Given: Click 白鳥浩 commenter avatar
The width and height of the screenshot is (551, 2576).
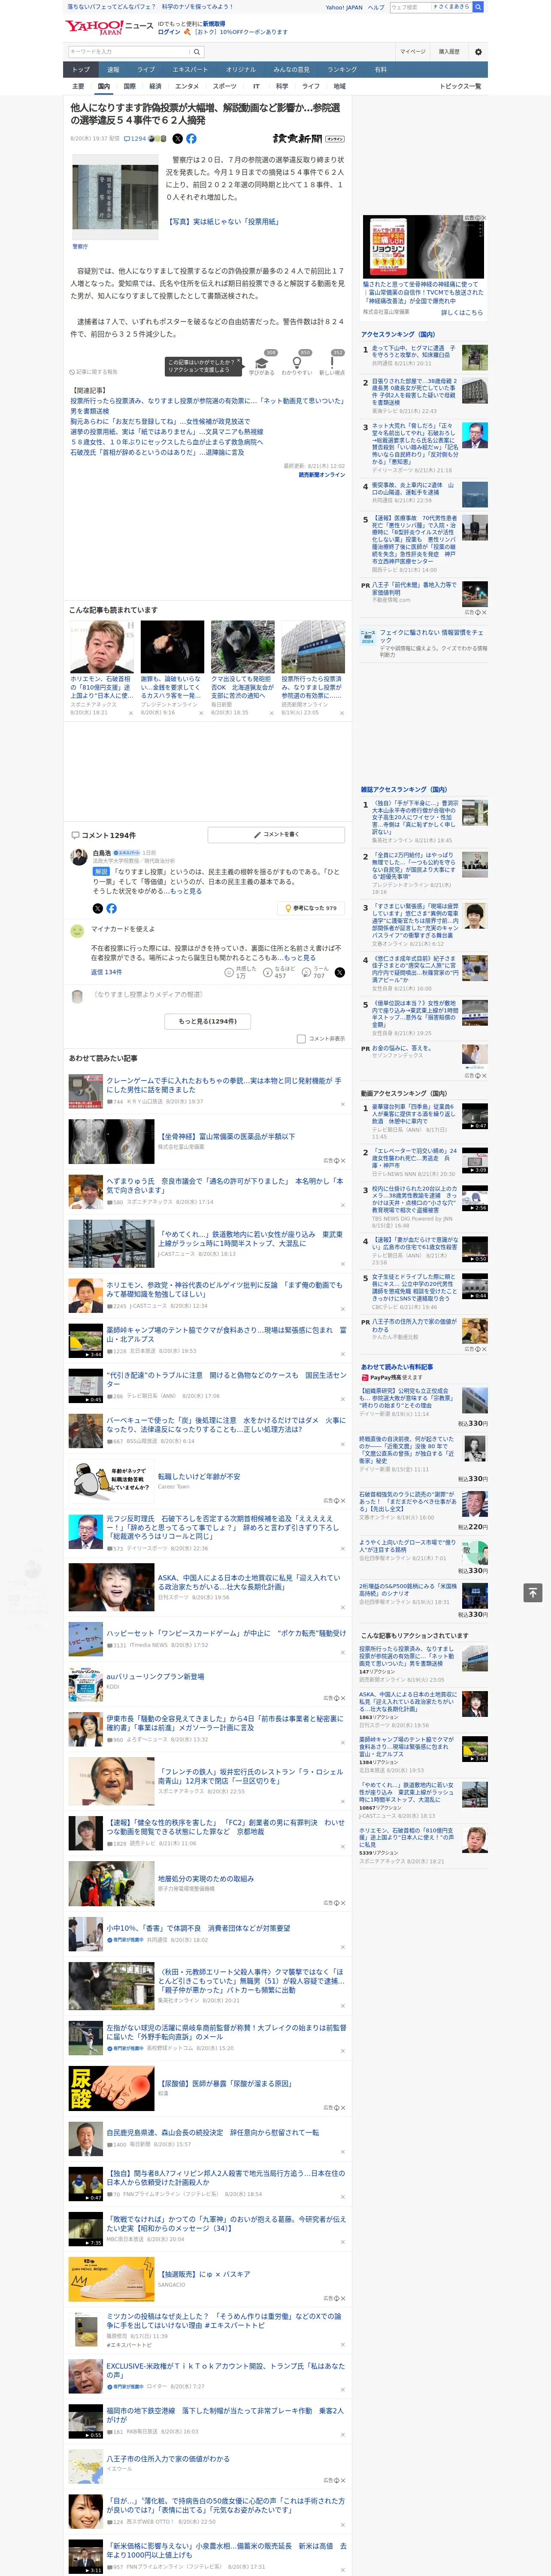Looking at the screenshot, I should pyautogui.click(x=78, y=858).
